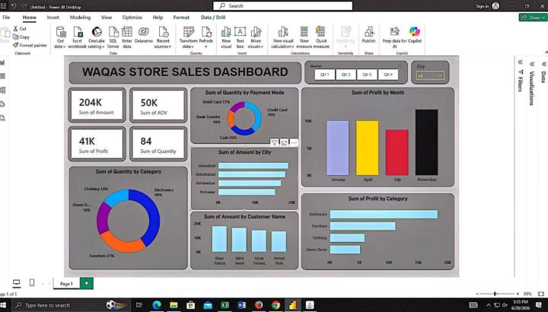The width and height of the screenshot is (548, 312).
Task: Open the Optimize ribbon tab
Action: [x=132, y=17]
